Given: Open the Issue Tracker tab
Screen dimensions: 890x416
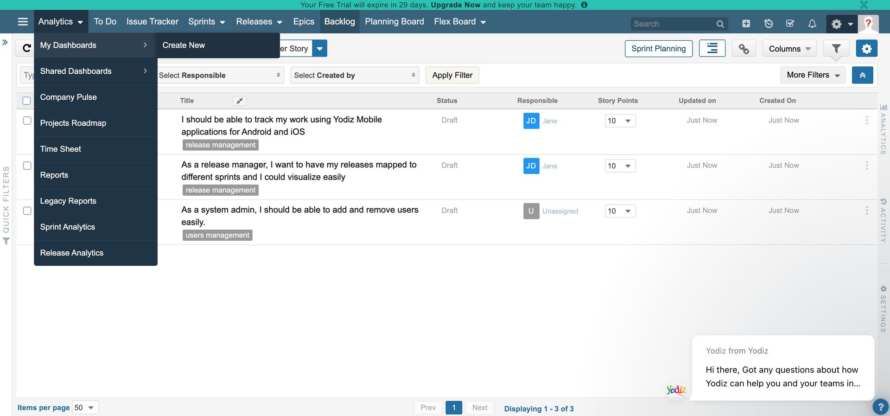Looking at the screenshot, I should (x=153, y=22).
